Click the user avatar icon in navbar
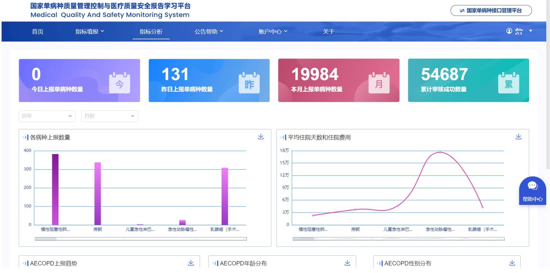The height and width of the screenshot is (273, 550). (x=509, y=31)
